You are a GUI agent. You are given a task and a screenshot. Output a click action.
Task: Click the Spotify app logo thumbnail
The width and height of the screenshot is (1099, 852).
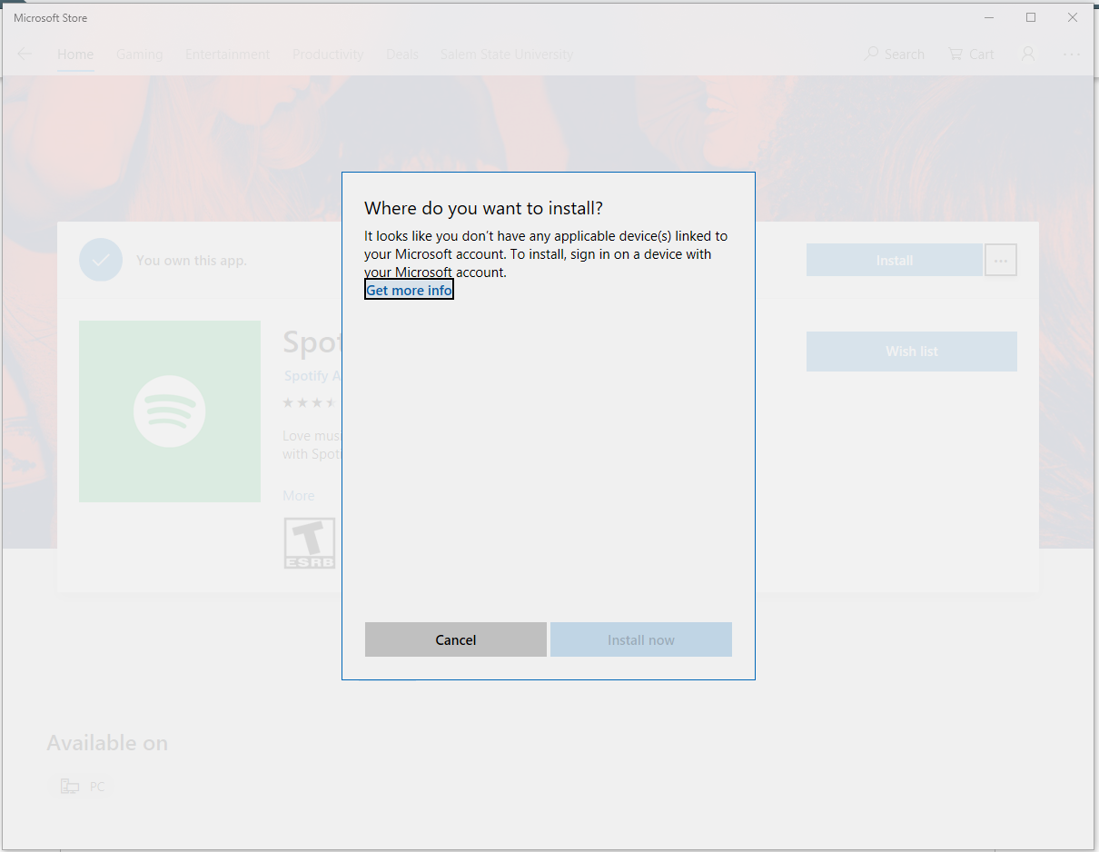170,411
